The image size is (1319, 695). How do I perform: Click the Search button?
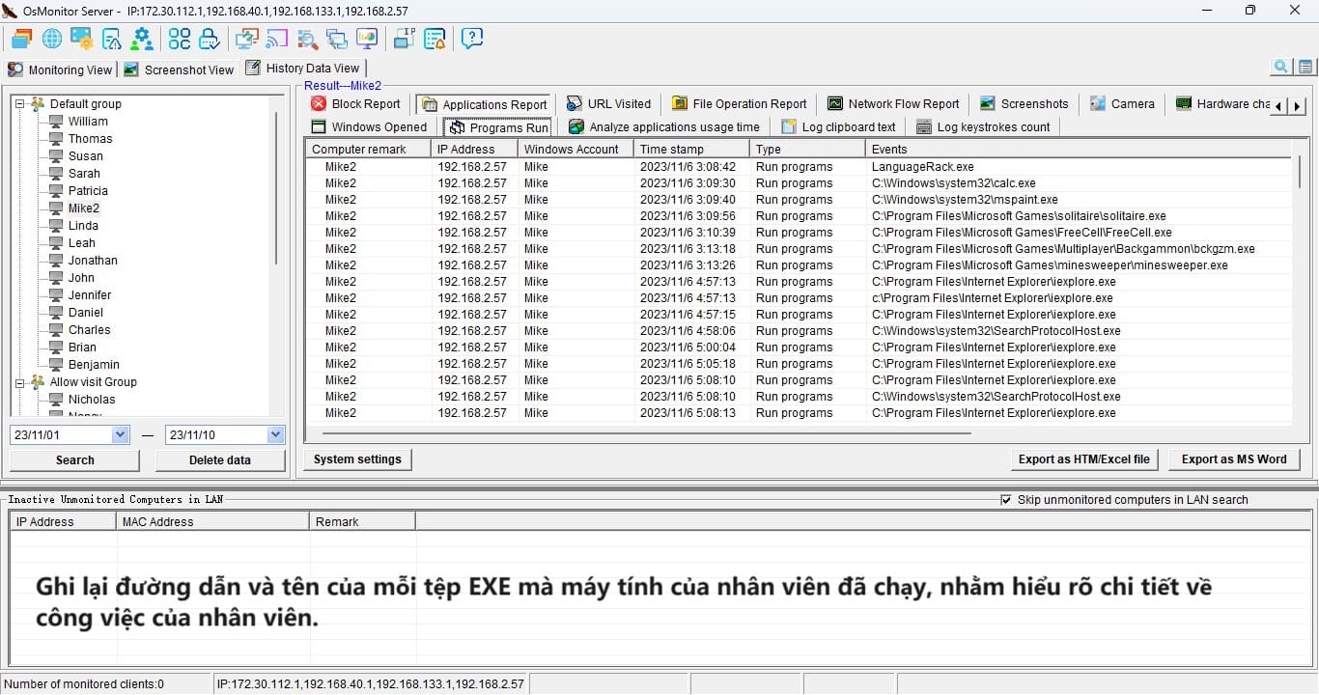pos(75,460)
